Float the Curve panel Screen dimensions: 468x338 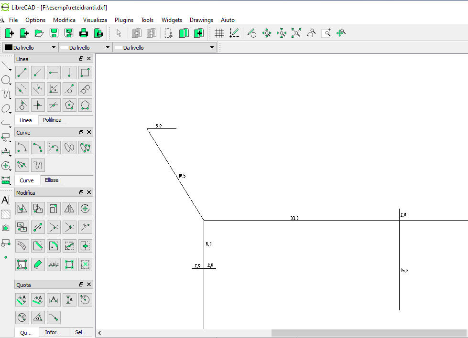click(81, 132)
